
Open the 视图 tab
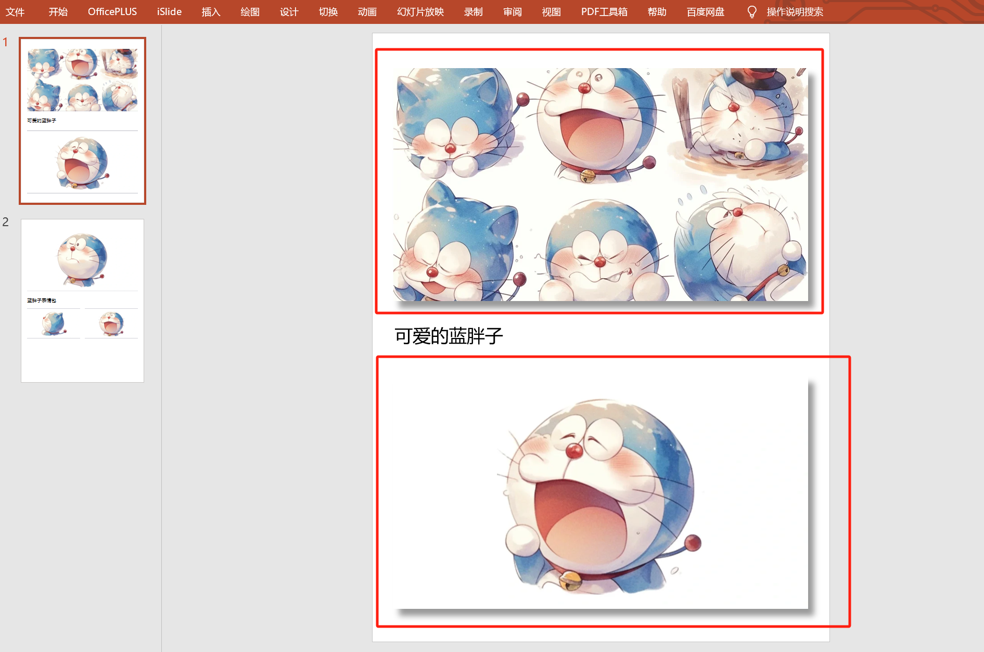[552, 11]
